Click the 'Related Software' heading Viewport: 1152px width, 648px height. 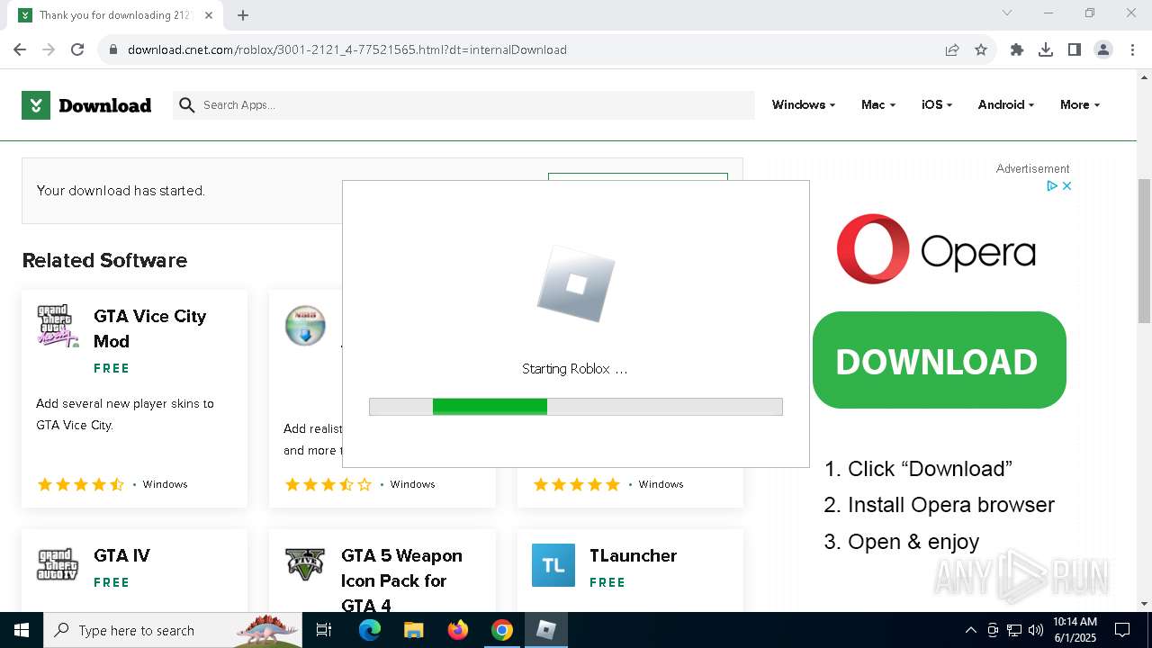coord(104,260)
